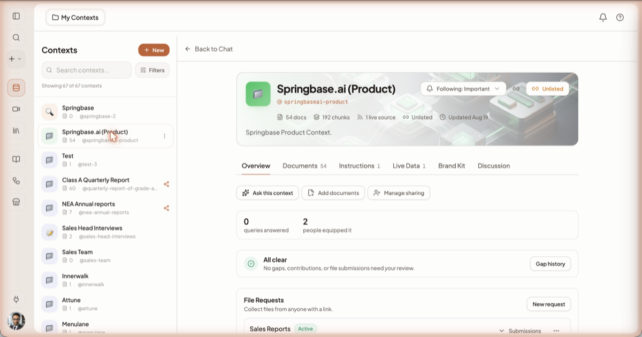Open notifications bell in top bar

tap(603, 17)
